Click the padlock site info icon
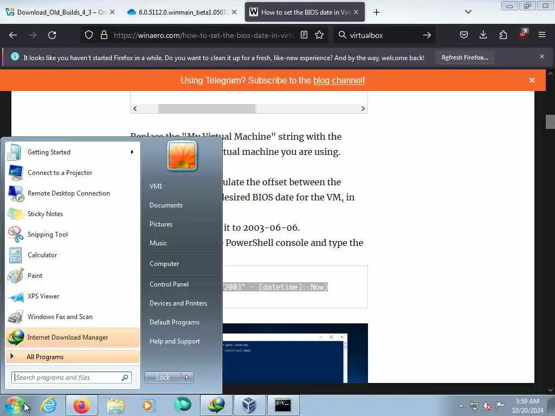Screen dimensions: 555x416 click(104, 35)
